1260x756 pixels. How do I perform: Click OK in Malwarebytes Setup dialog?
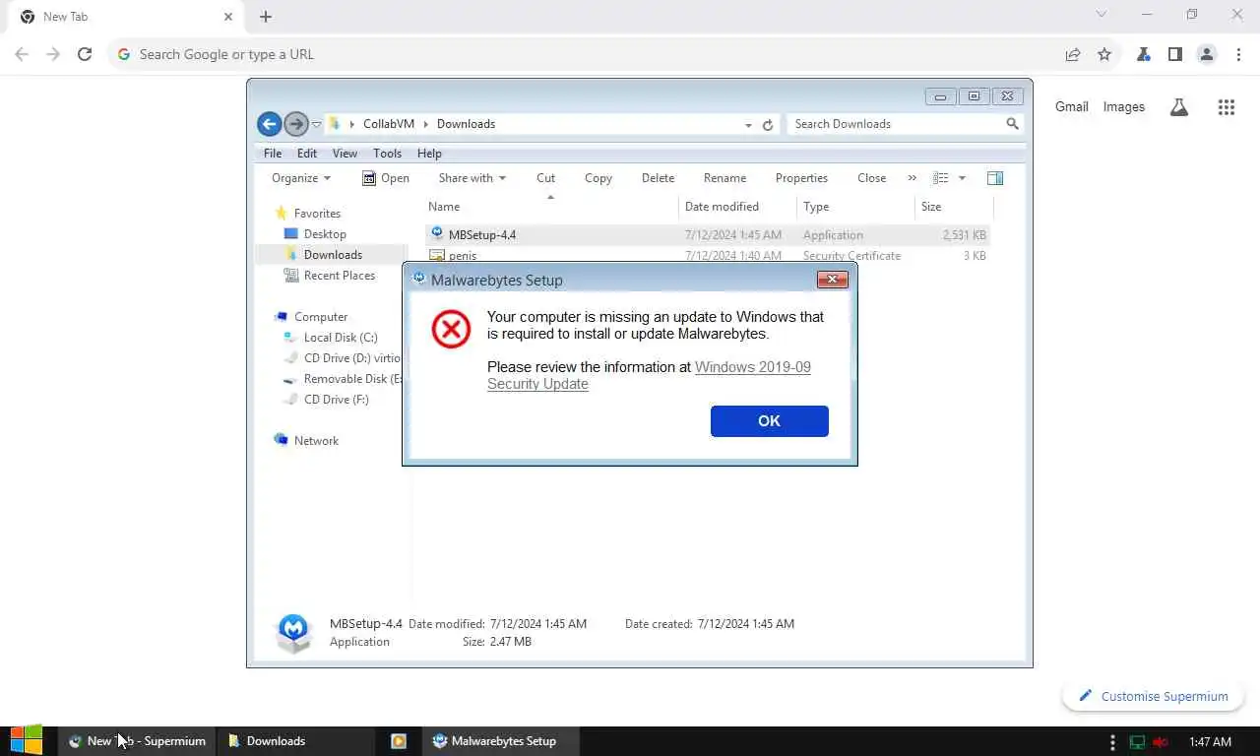click(769, 420)
